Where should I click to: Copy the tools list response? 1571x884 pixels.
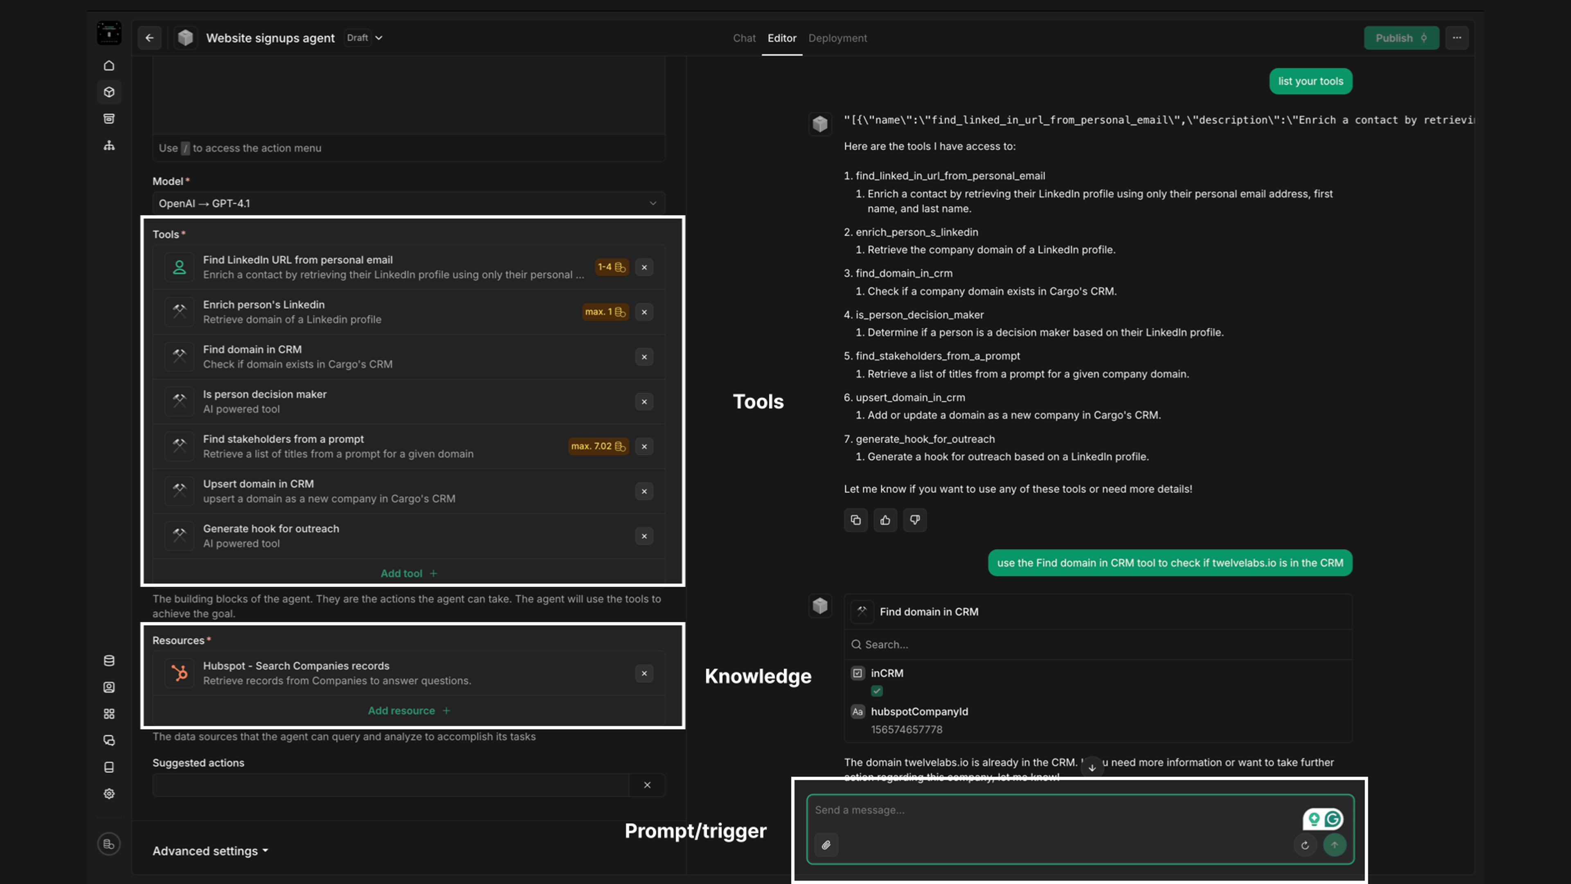855,521
